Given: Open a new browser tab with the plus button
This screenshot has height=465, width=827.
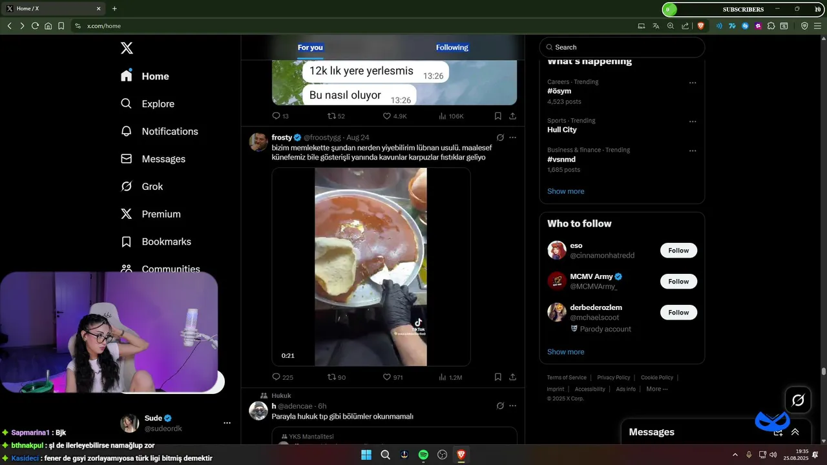Looking at the screenshot, I should click(114, 8).
